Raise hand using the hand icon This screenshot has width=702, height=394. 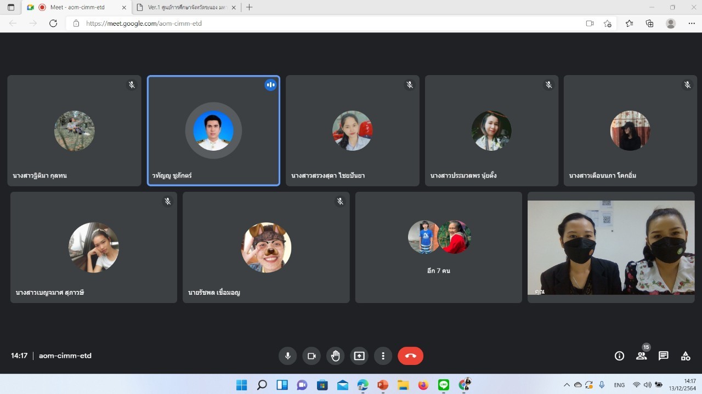click(x=335, y=356)
